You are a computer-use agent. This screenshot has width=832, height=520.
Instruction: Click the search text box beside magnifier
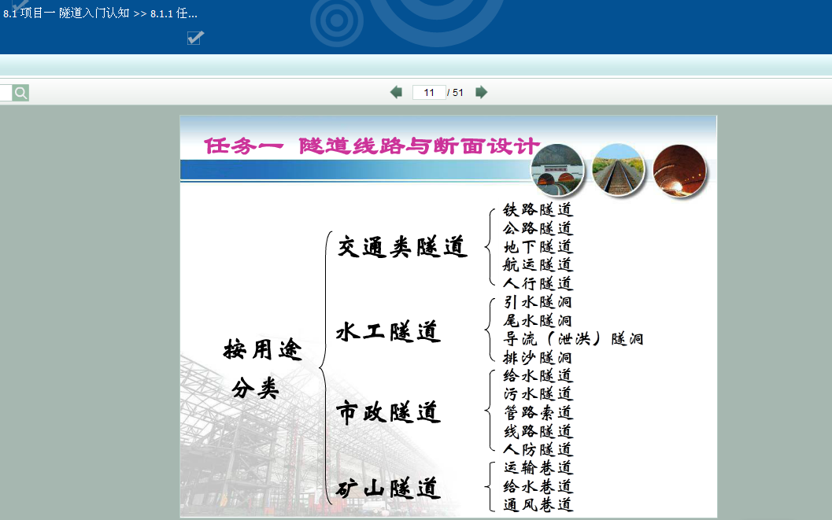(x=5, y=93)
